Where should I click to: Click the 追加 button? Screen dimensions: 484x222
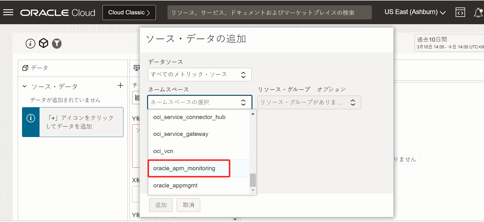coord(161,205)
